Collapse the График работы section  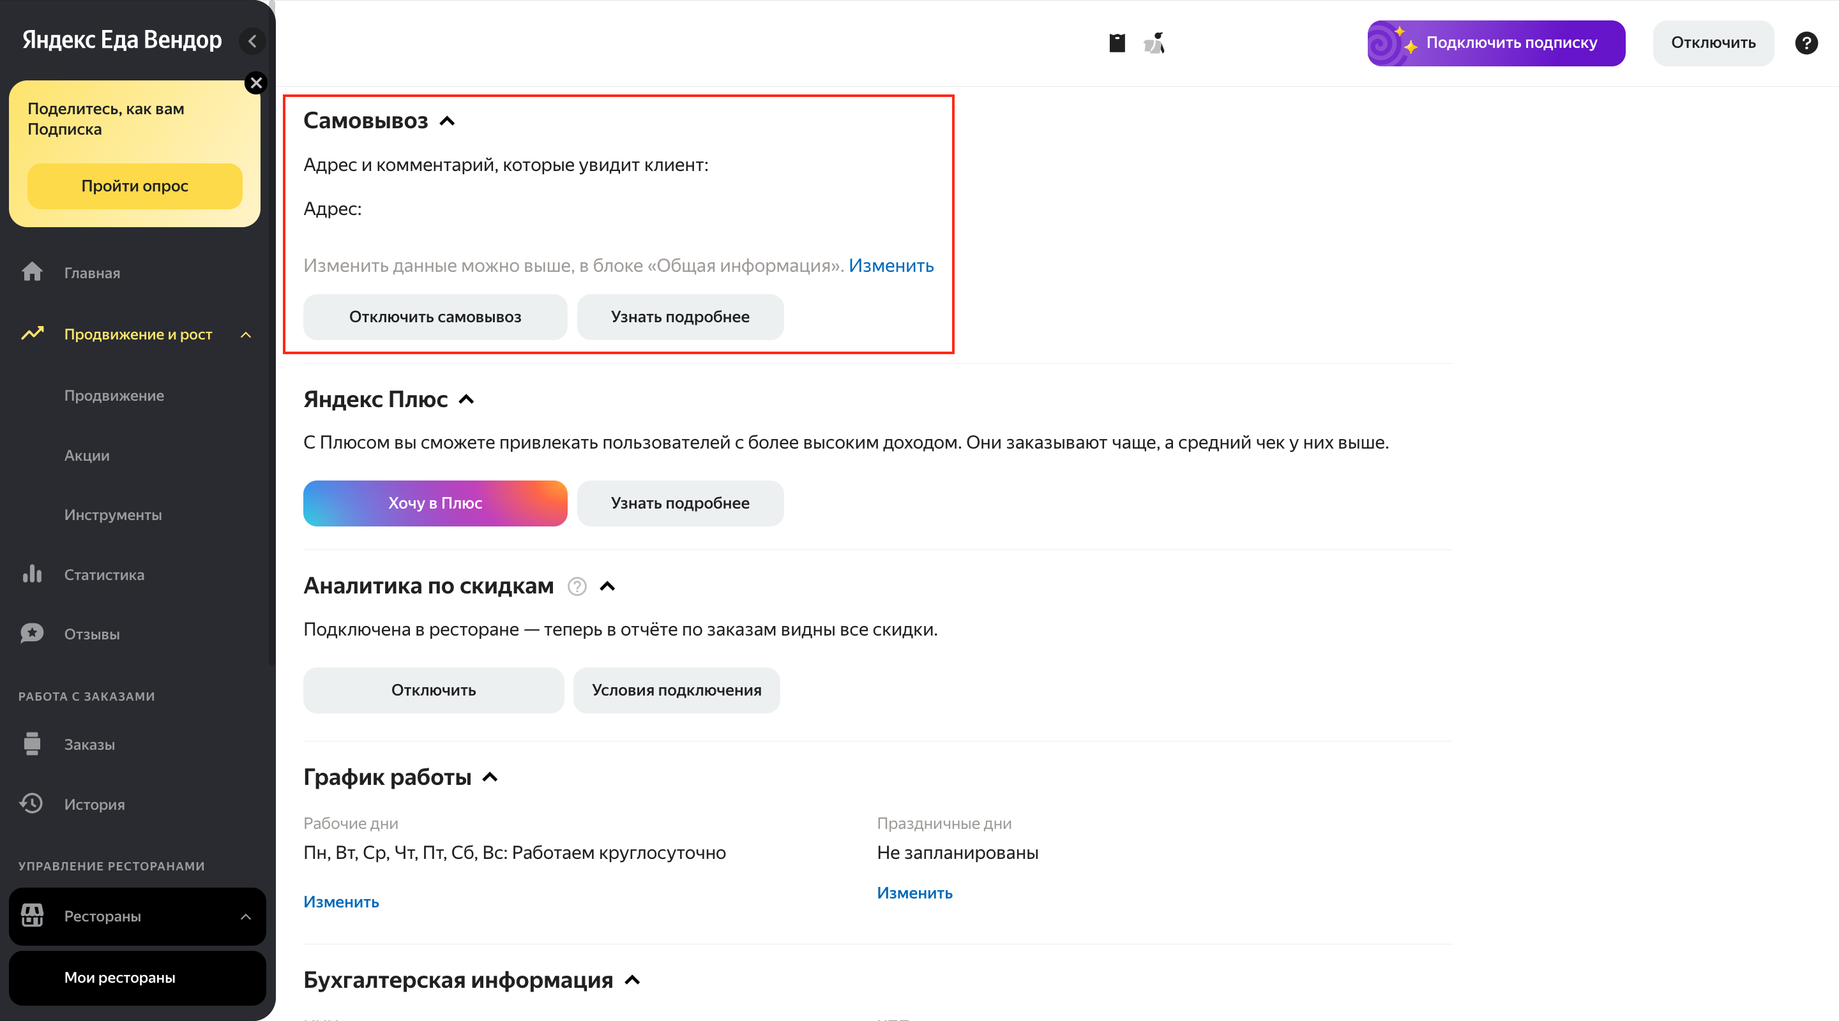pos(490,777)
